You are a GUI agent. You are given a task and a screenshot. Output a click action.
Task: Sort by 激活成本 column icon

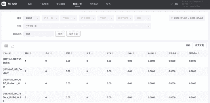click(x=198, y=53)
